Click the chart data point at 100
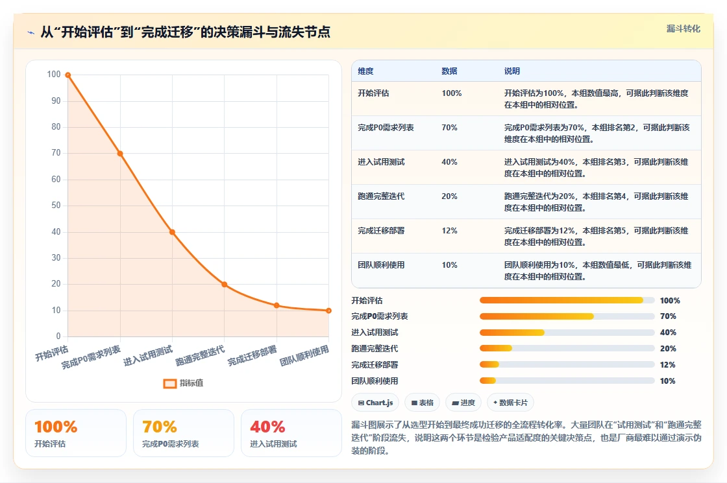Image resolution: width=727 pixels, height=483 pixels. click(68, 75)
